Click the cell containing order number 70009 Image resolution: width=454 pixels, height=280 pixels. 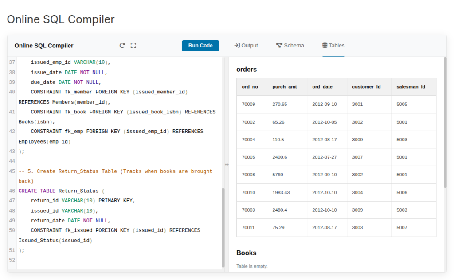(x=249, y=105)
